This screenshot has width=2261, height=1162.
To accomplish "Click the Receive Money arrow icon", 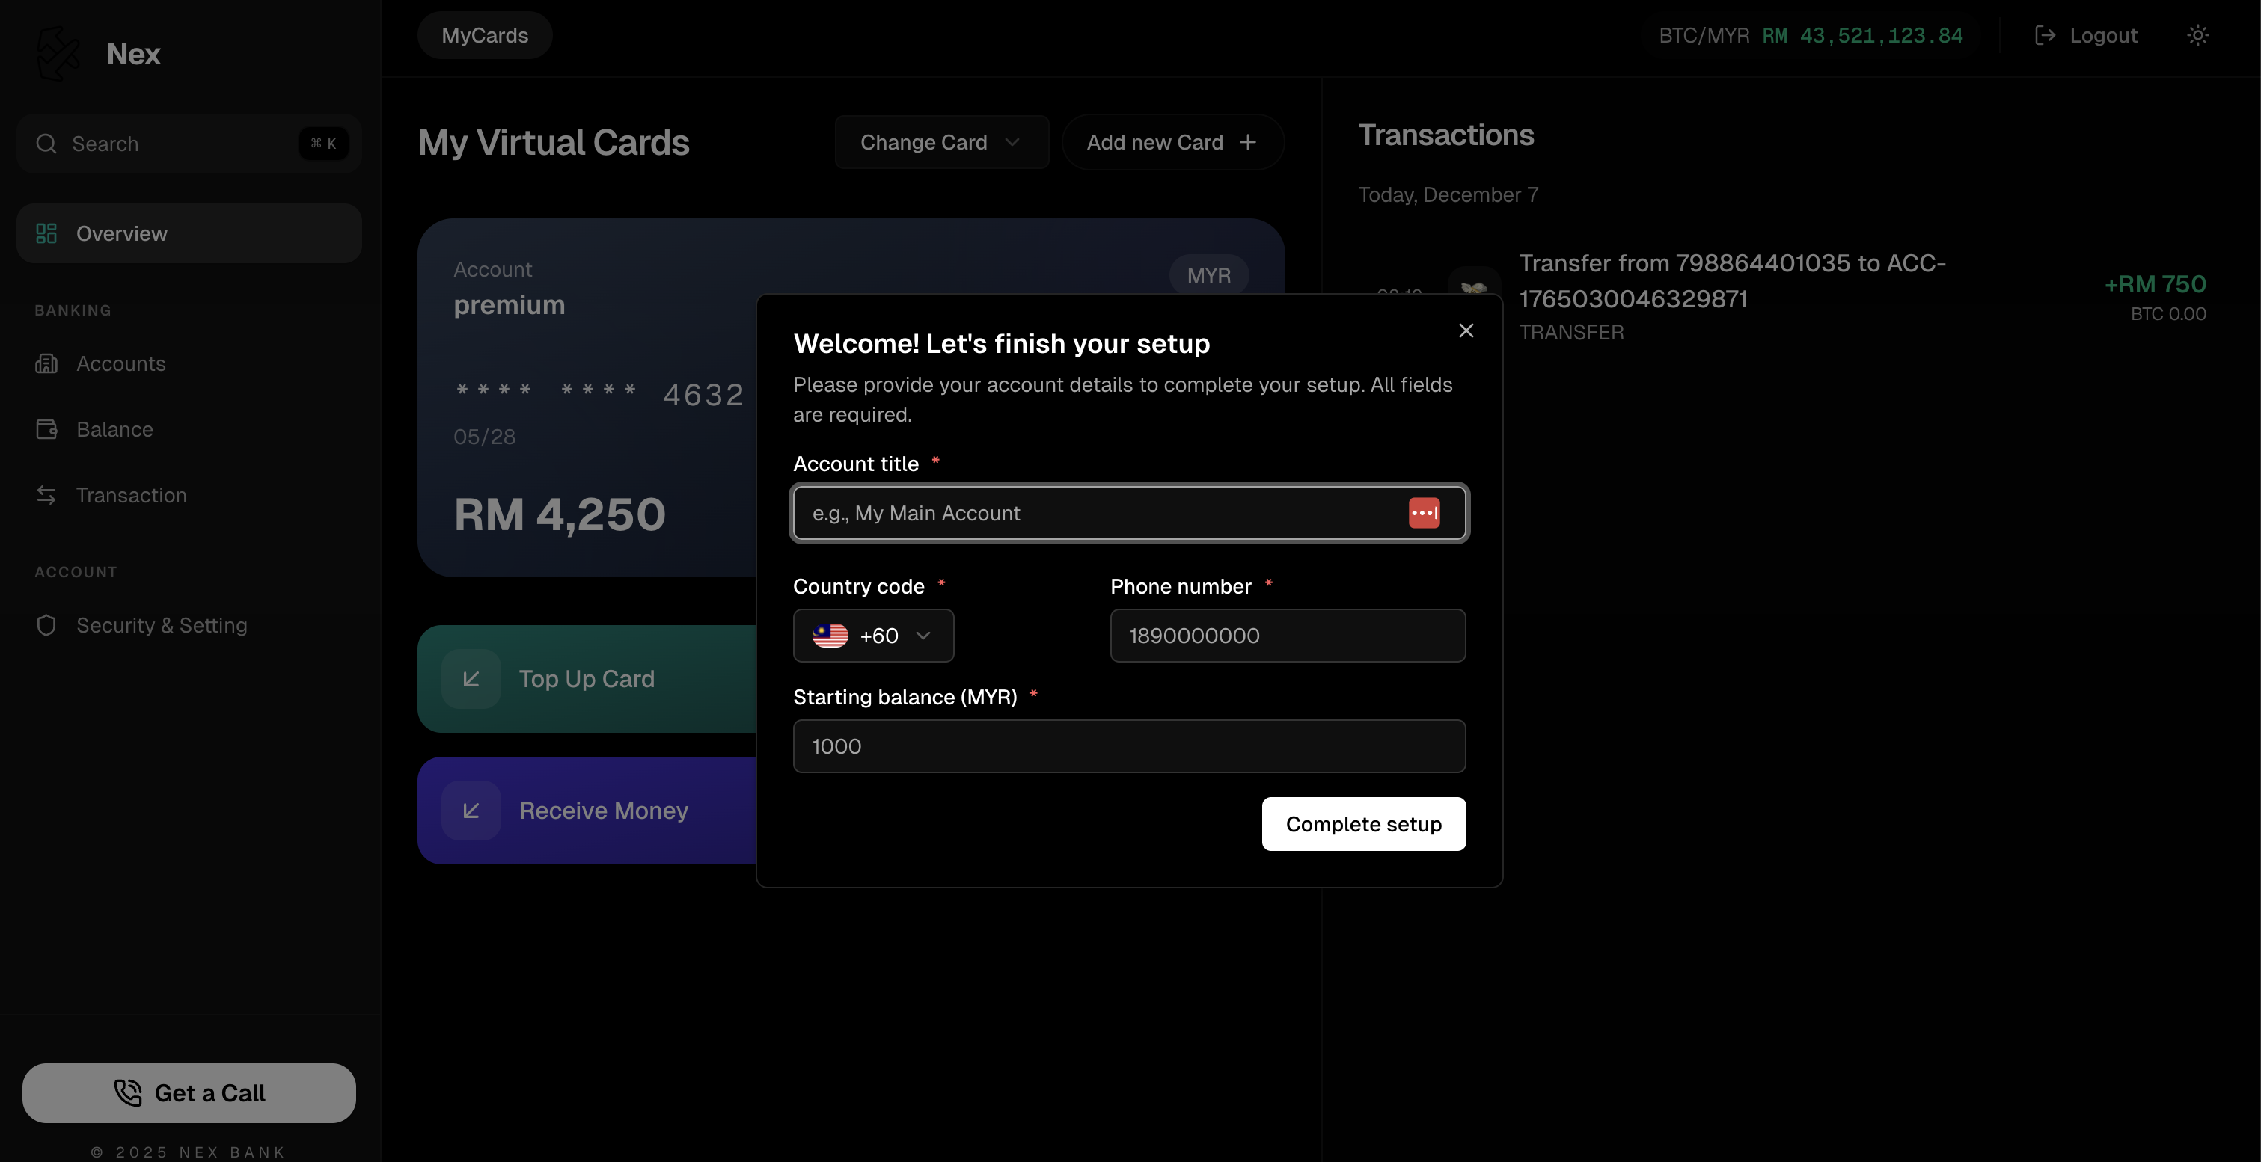I will click(x=471, y=811).
